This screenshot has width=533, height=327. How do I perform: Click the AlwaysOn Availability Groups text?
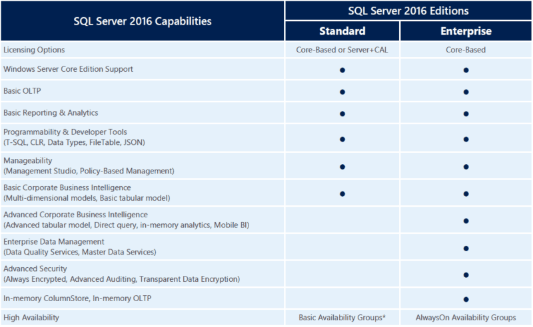(466, 318)
